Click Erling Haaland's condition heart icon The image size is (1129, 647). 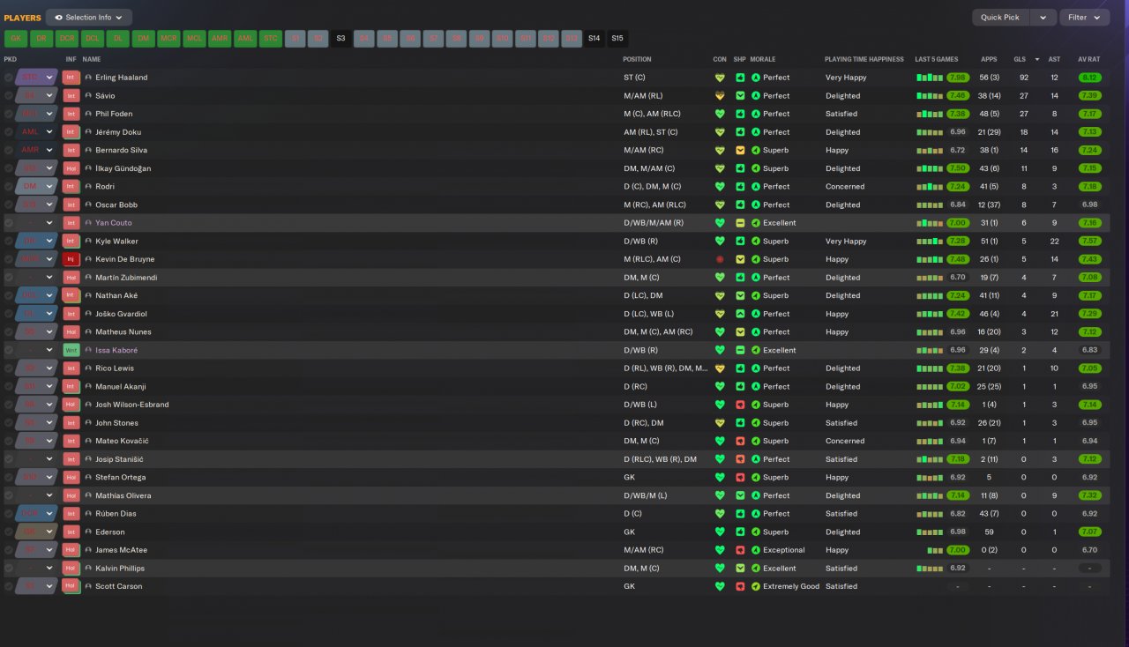(x=720, y=78)
